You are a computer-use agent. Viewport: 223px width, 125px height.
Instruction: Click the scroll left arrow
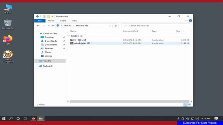[68, 101]
